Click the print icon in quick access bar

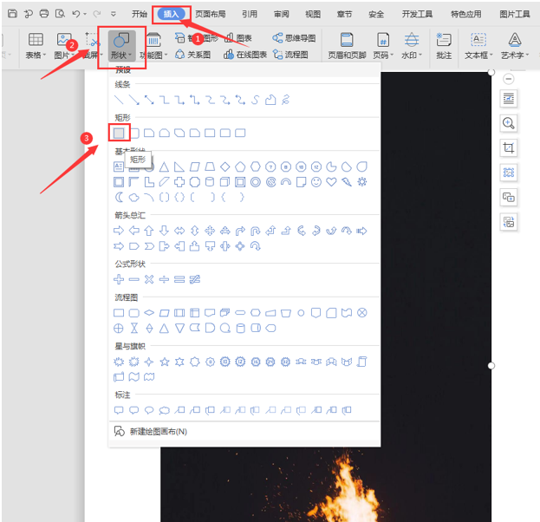[44, 14]
